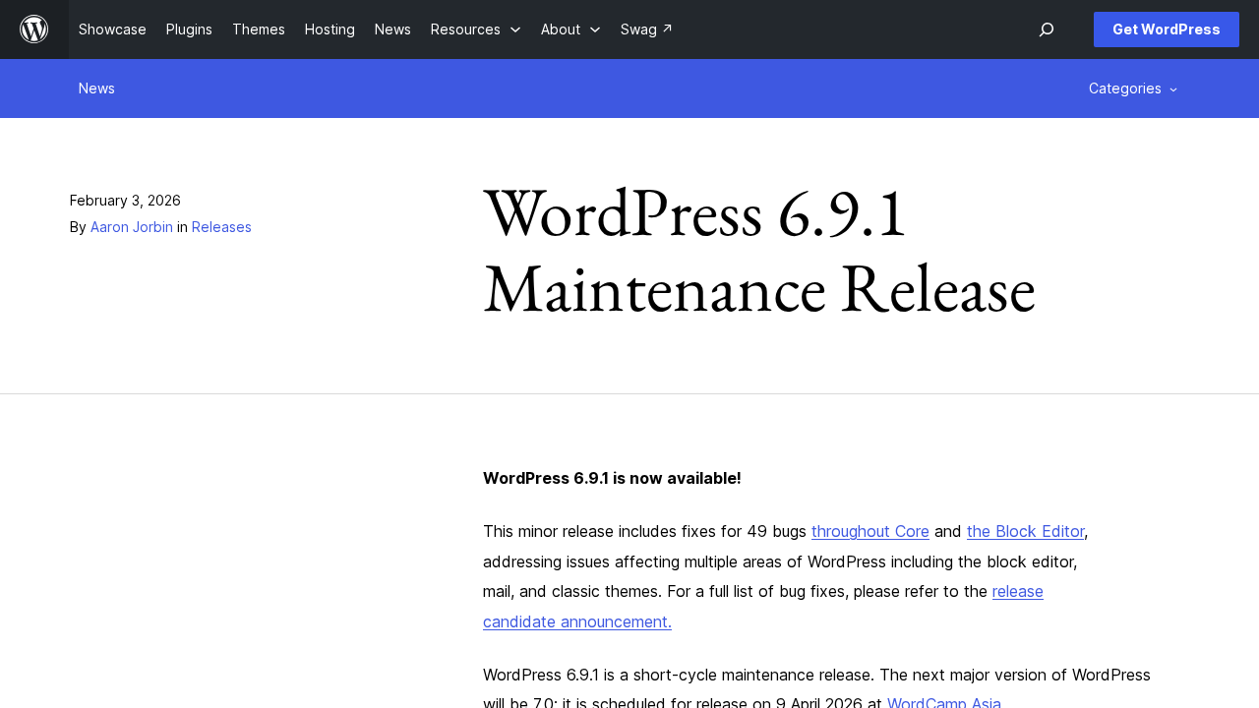Screen dimensions: 1259x708
Task: Click the Get WordPress button
Action: click(x=1167, y=29)
